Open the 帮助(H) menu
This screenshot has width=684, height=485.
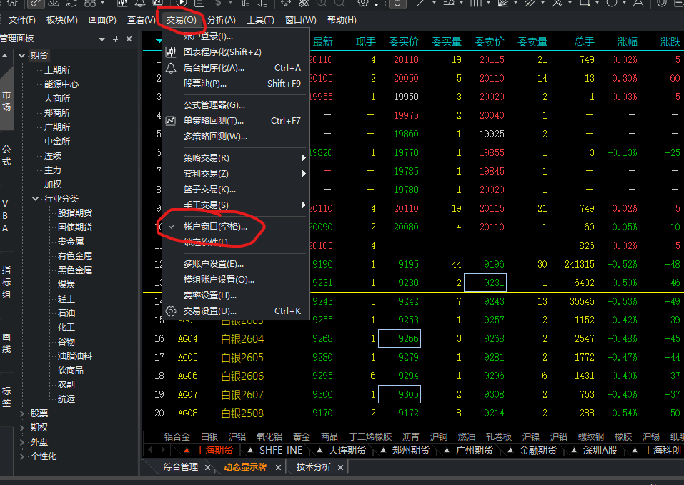point(342,20)
